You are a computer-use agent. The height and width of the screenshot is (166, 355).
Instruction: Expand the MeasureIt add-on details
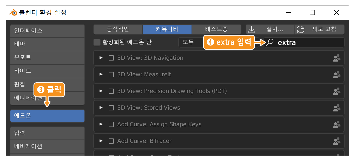point(101,74)
